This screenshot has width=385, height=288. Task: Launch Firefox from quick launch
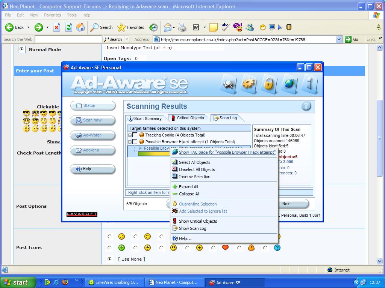(65, 282)
